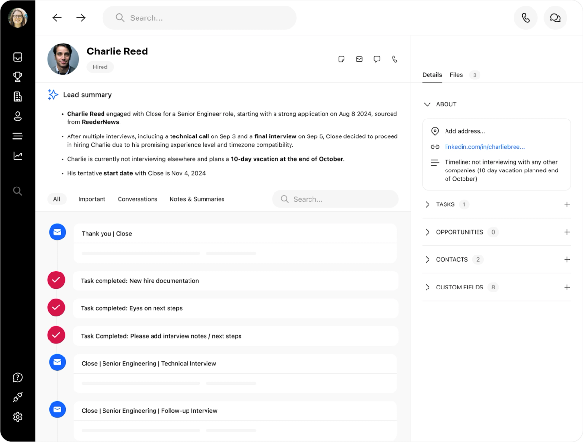
Task: Click checkmark icon for interview notes task
Action: [x=56, y=335]
